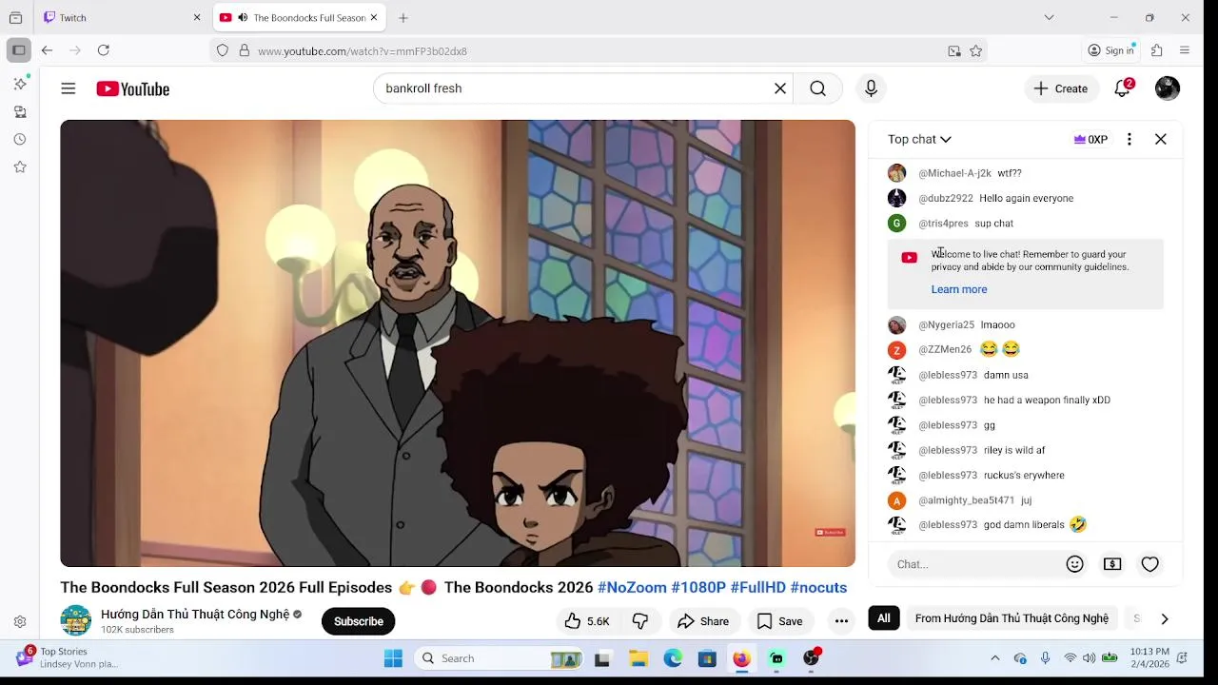Viewport: 1218px width, 685px height.
Task: Open Top Stories news widget
Action: 67,657
